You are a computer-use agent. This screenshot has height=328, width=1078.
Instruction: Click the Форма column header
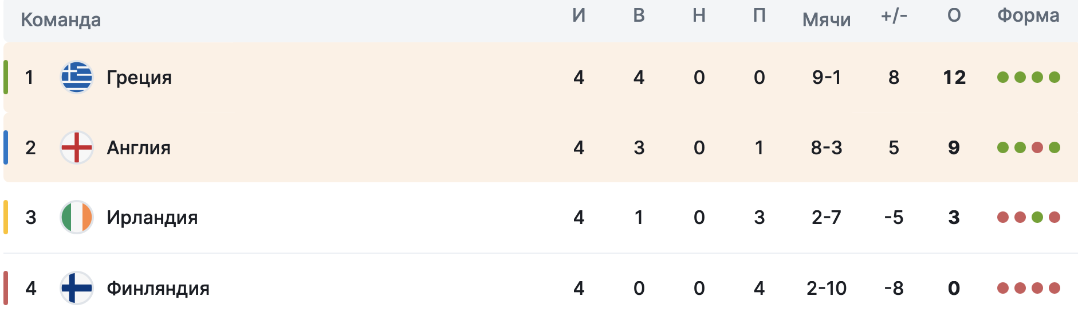coord(1028,15)
